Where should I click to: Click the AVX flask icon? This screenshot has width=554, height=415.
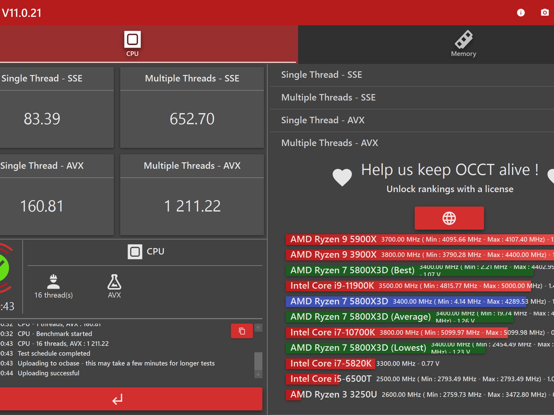click(114, 282)
